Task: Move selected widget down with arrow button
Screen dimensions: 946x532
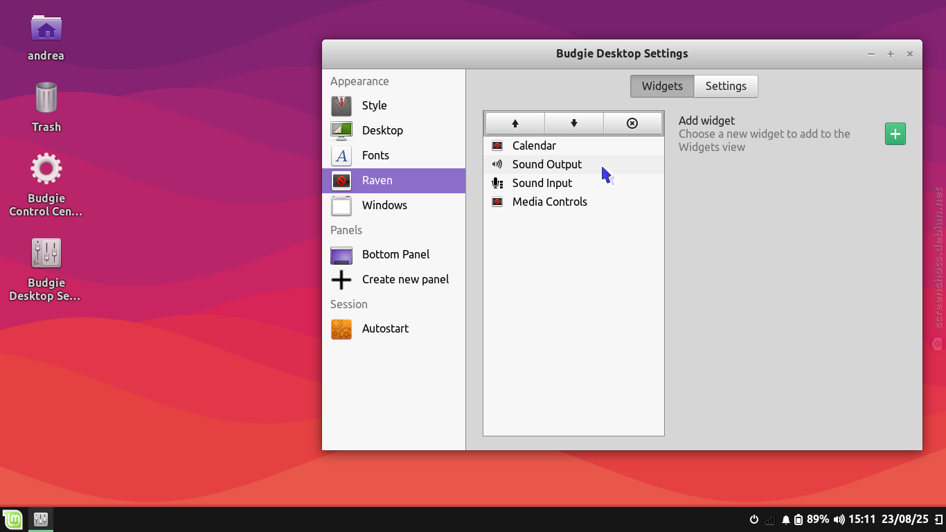Action: 574,123
